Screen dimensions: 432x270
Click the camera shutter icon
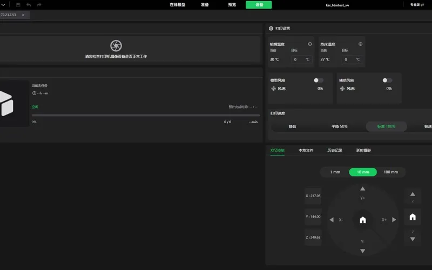tap(116, 46)
